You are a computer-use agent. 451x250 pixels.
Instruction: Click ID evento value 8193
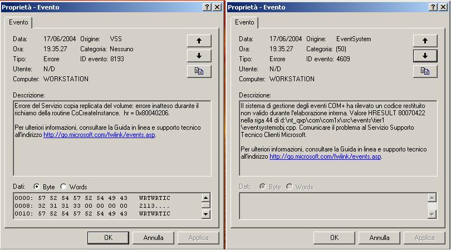pyautogui.click(x=117, y=59)
